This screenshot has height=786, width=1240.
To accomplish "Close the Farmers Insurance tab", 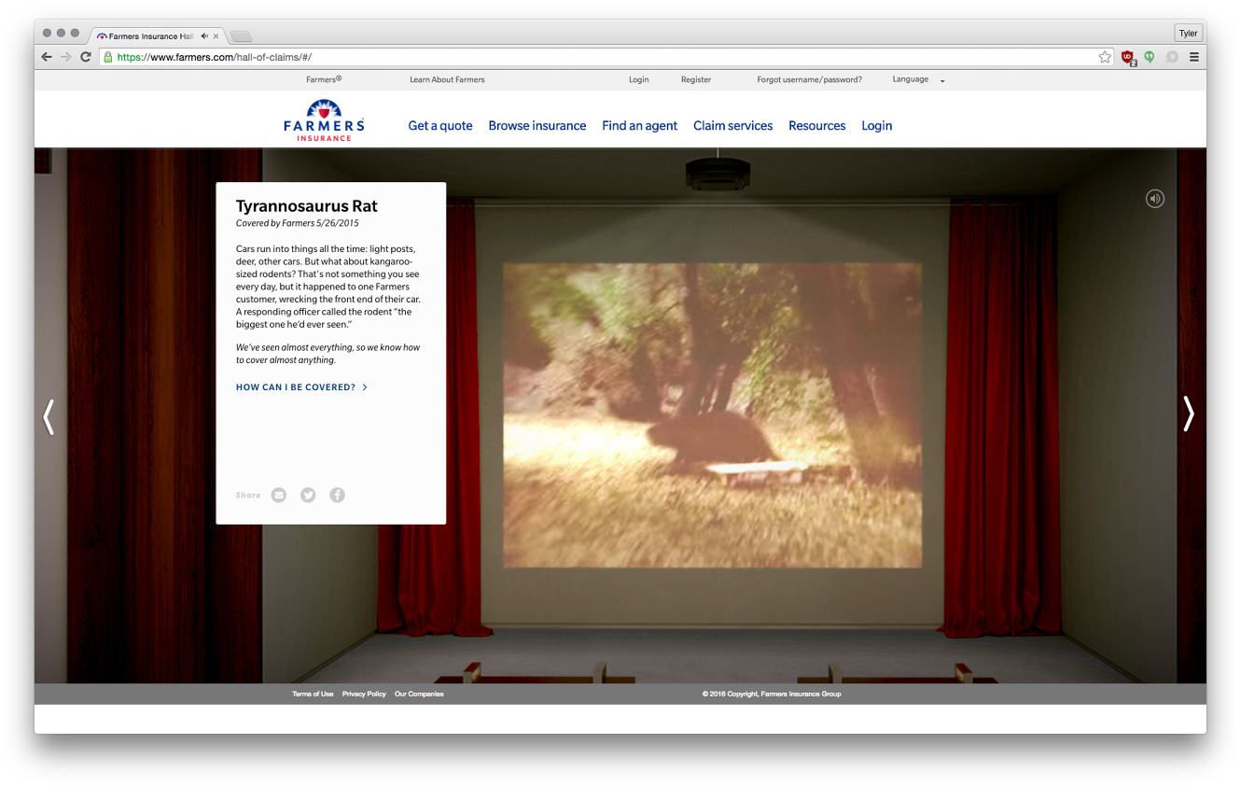I will coord(216,36).
